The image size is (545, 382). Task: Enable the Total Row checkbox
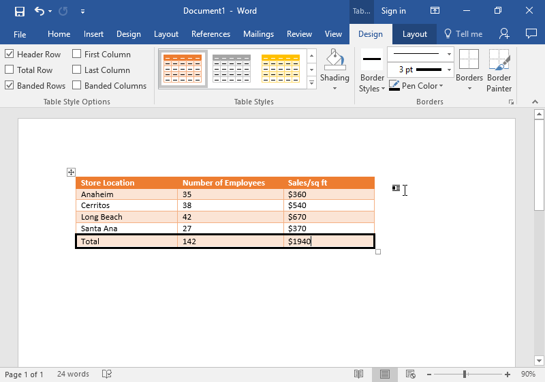(10, 70)
